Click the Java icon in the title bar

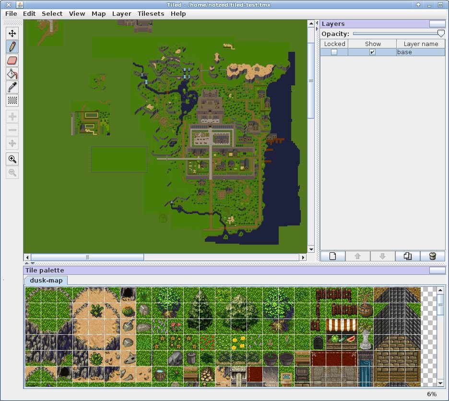(x=20, y=5)
